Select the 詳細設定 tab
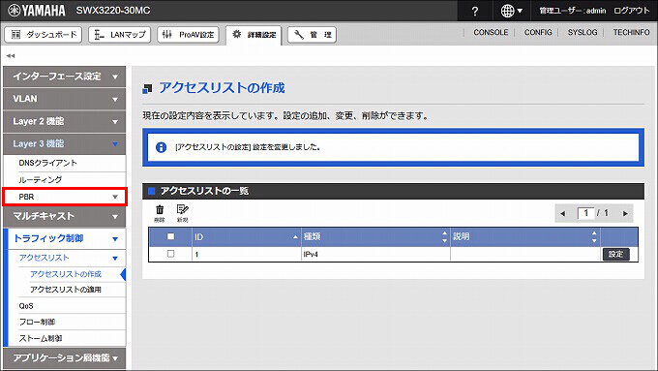This screenshot has height=371, width=658. (254, 35)
